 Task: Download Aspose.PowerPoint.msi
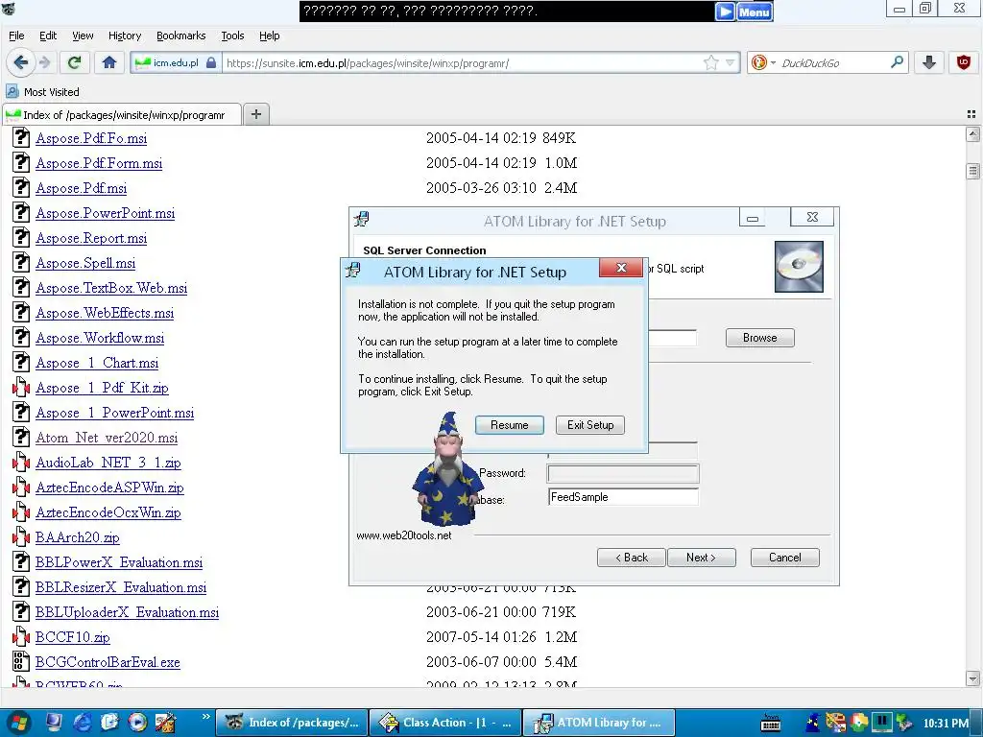click(x=106, y=213)
